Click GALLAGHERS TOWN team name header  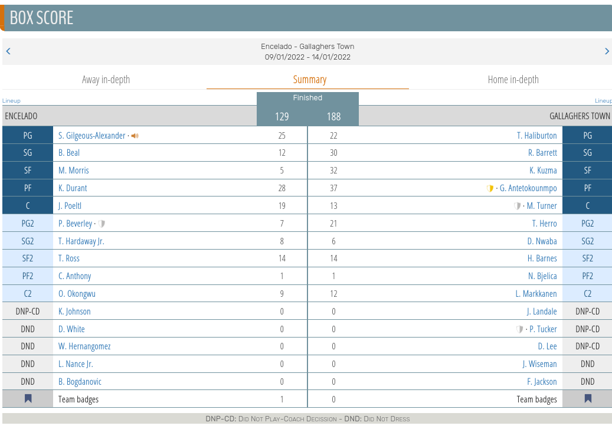pos(580,116)
